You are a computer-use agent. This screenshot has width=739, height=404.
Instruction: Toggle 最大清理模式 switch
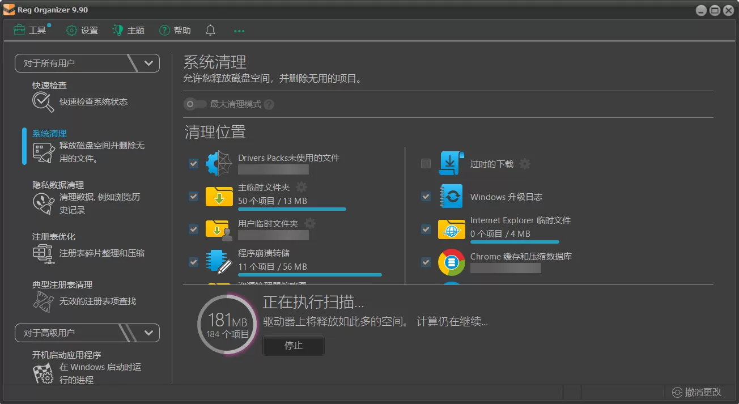(x=196, y=104)
